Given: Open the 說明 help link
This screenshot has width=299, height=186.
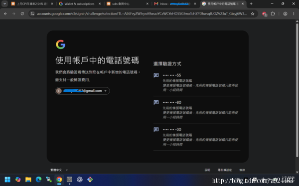Looking at the screenshot, I should click(207, 170).
